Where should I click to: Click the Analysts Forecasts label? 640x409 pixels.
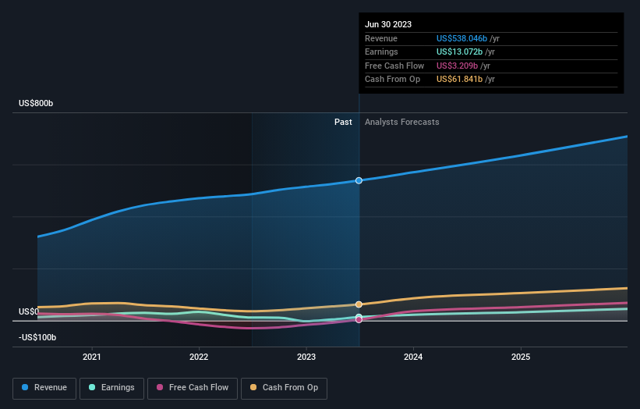click(402, 123)
